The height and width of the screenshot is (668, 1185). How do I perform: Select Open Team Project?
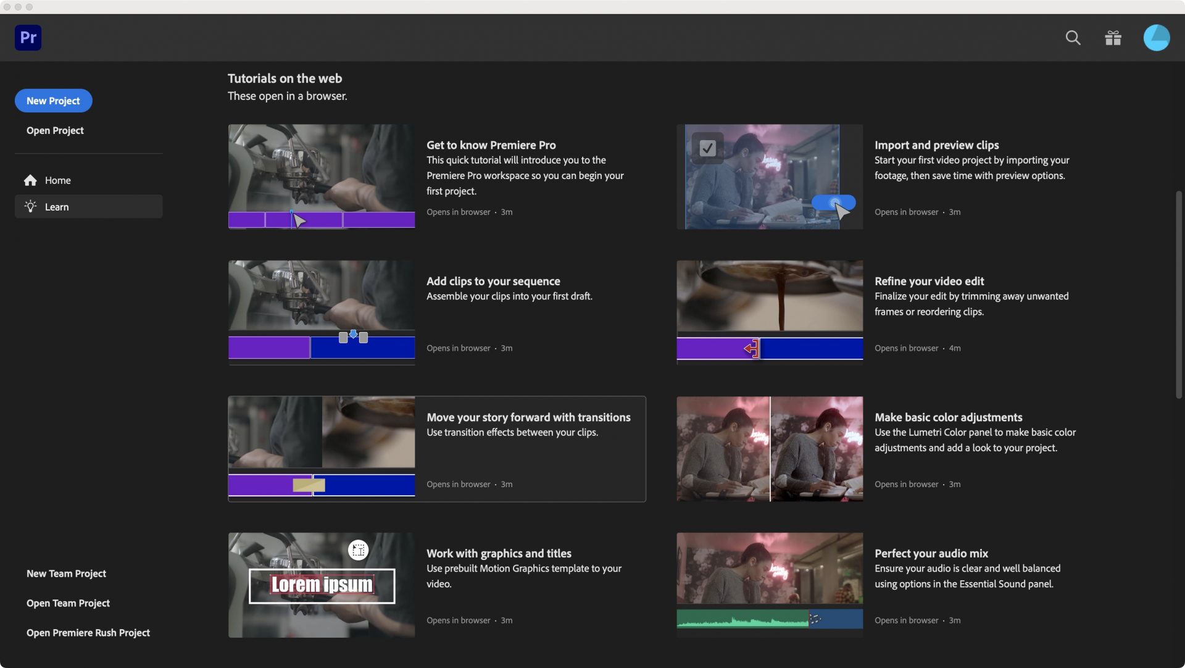point(68,603)
